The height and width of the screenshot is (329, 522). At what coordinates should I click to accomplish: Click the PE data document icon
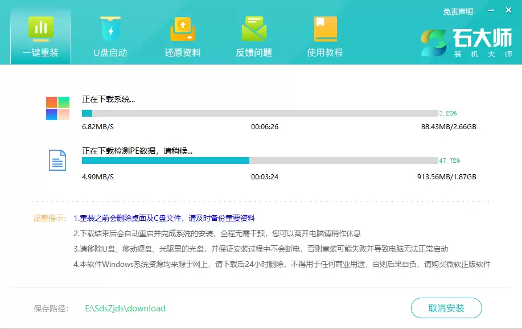pos(56,160)
